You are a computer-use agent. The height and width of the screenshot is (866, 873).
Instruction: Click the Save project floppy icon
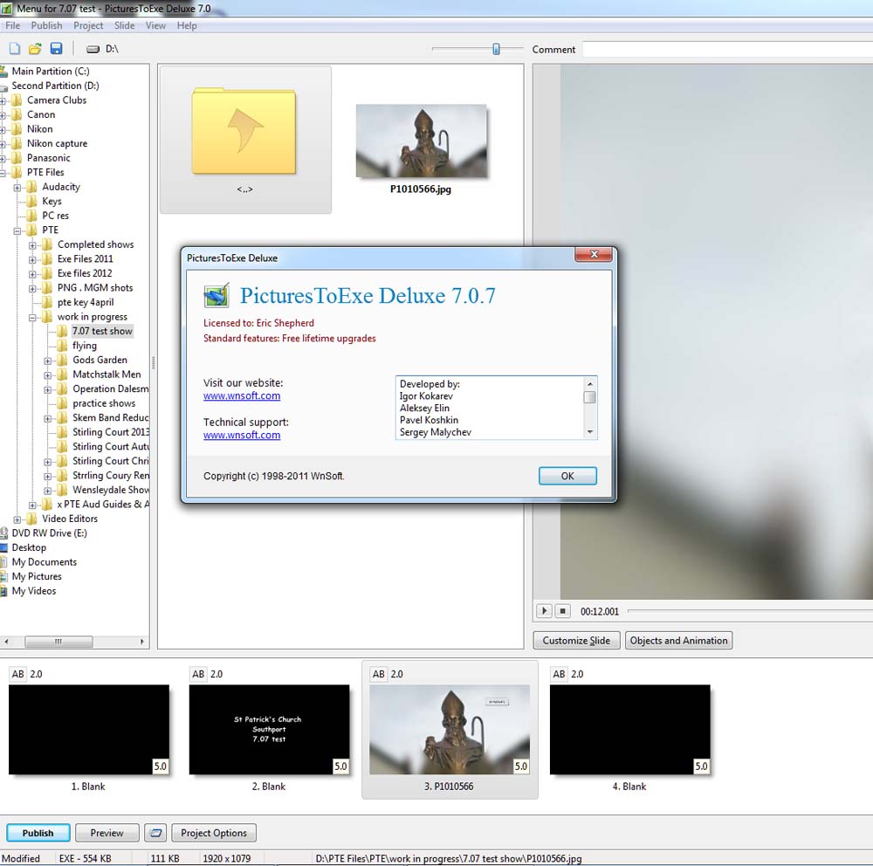pyautogui.click(x=56, y=50)
